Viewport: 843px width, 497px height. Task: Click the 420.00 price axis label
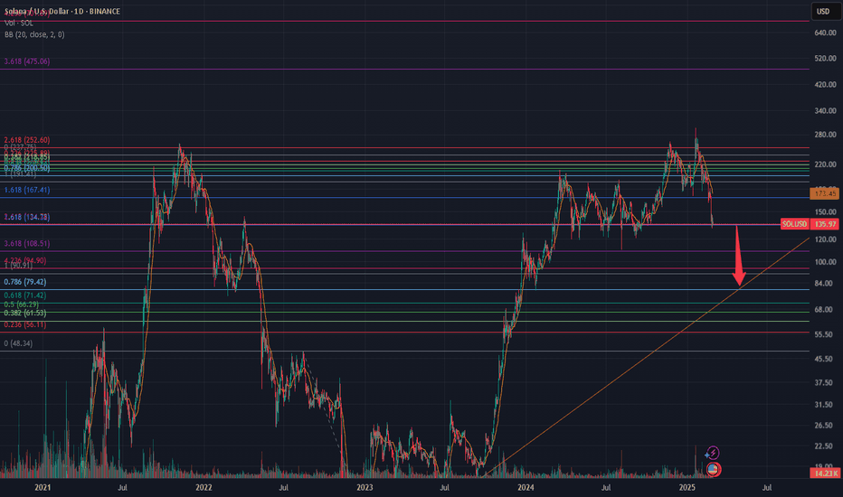pyautogui.click(x=825, y=84)
